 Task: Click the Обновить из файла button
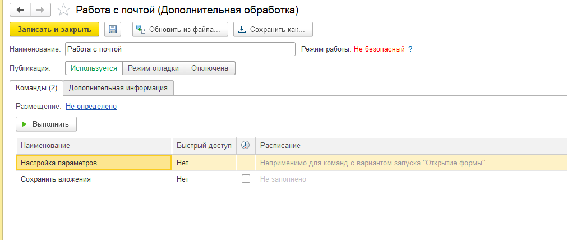181,29
